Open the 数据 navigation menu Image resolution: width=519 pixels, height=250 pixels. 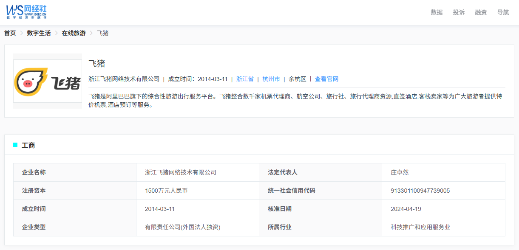click(437, 12)
